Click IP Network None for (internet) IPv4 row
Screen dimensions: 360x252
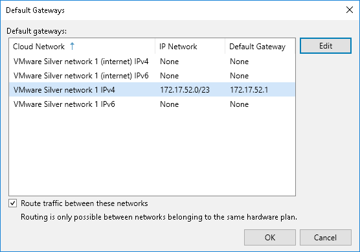point(170,62)
